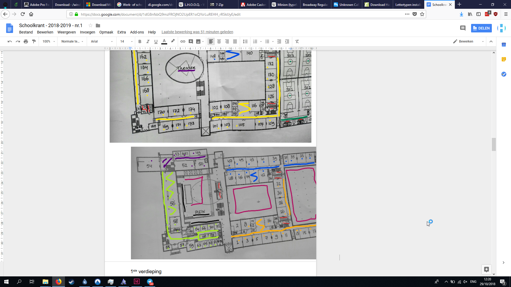Screen dimensions: 511x287
Task: Open the text color picker
Action: tap(164, 41)
